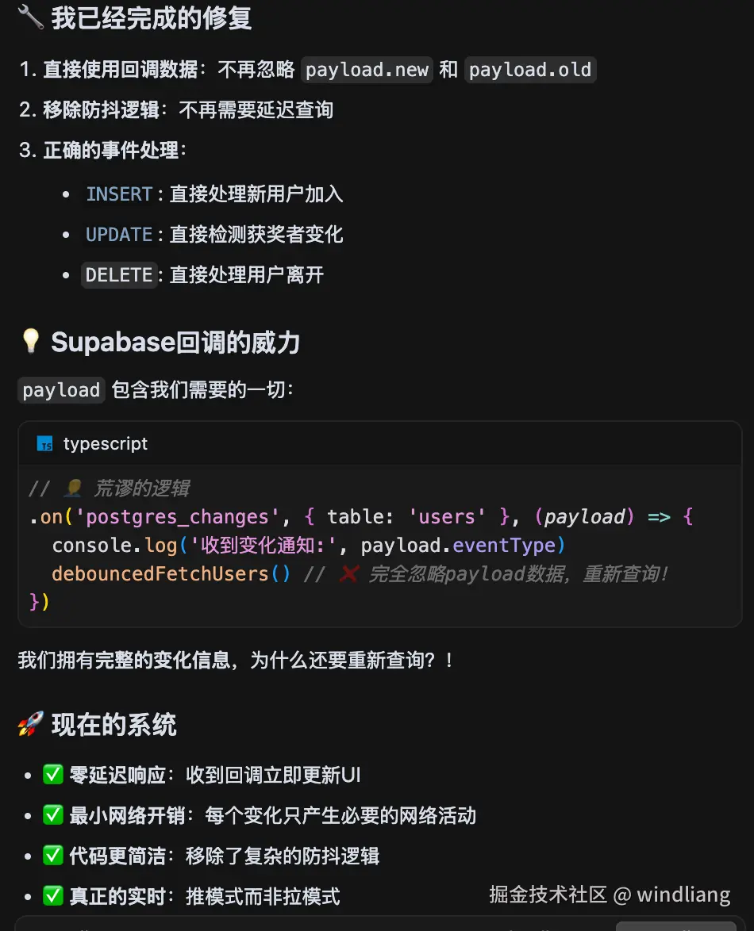Click the payload.new inline code tag
754x931 pixels.
tap(367, 70)
